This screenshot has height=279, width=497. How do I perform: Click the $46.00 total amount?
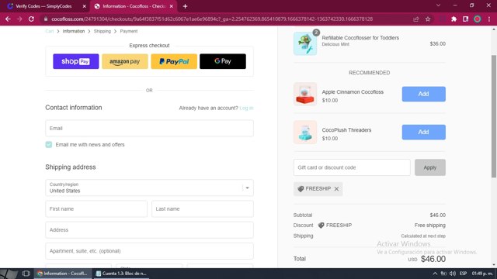[433, 259]
